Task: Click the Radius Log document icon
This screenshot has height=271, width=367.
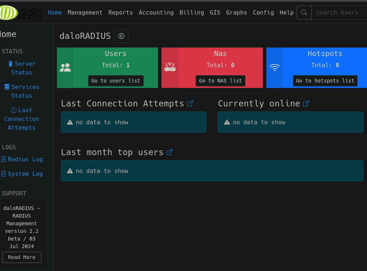Action: pyautogui.click(x=4, y=159)
